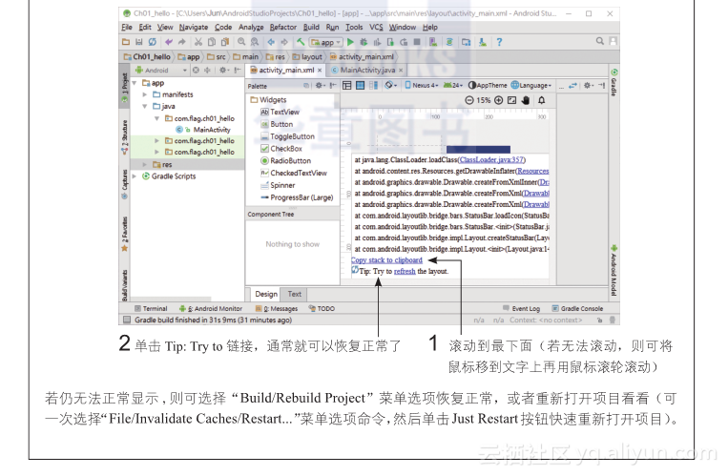Open the File menu
This screenshot has height=476, width=728.
(127, 28)
